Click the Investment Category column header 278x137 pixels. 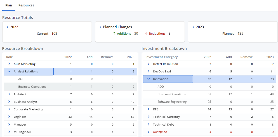pyautogui.click(x=161, y=57)
